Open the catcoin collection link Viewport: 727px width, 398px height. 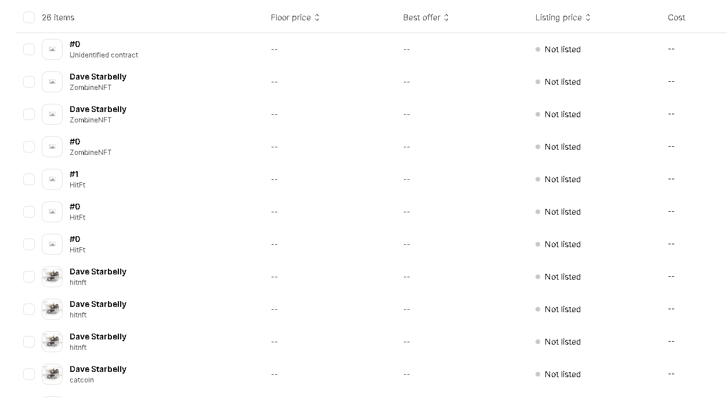coord(82,380)
